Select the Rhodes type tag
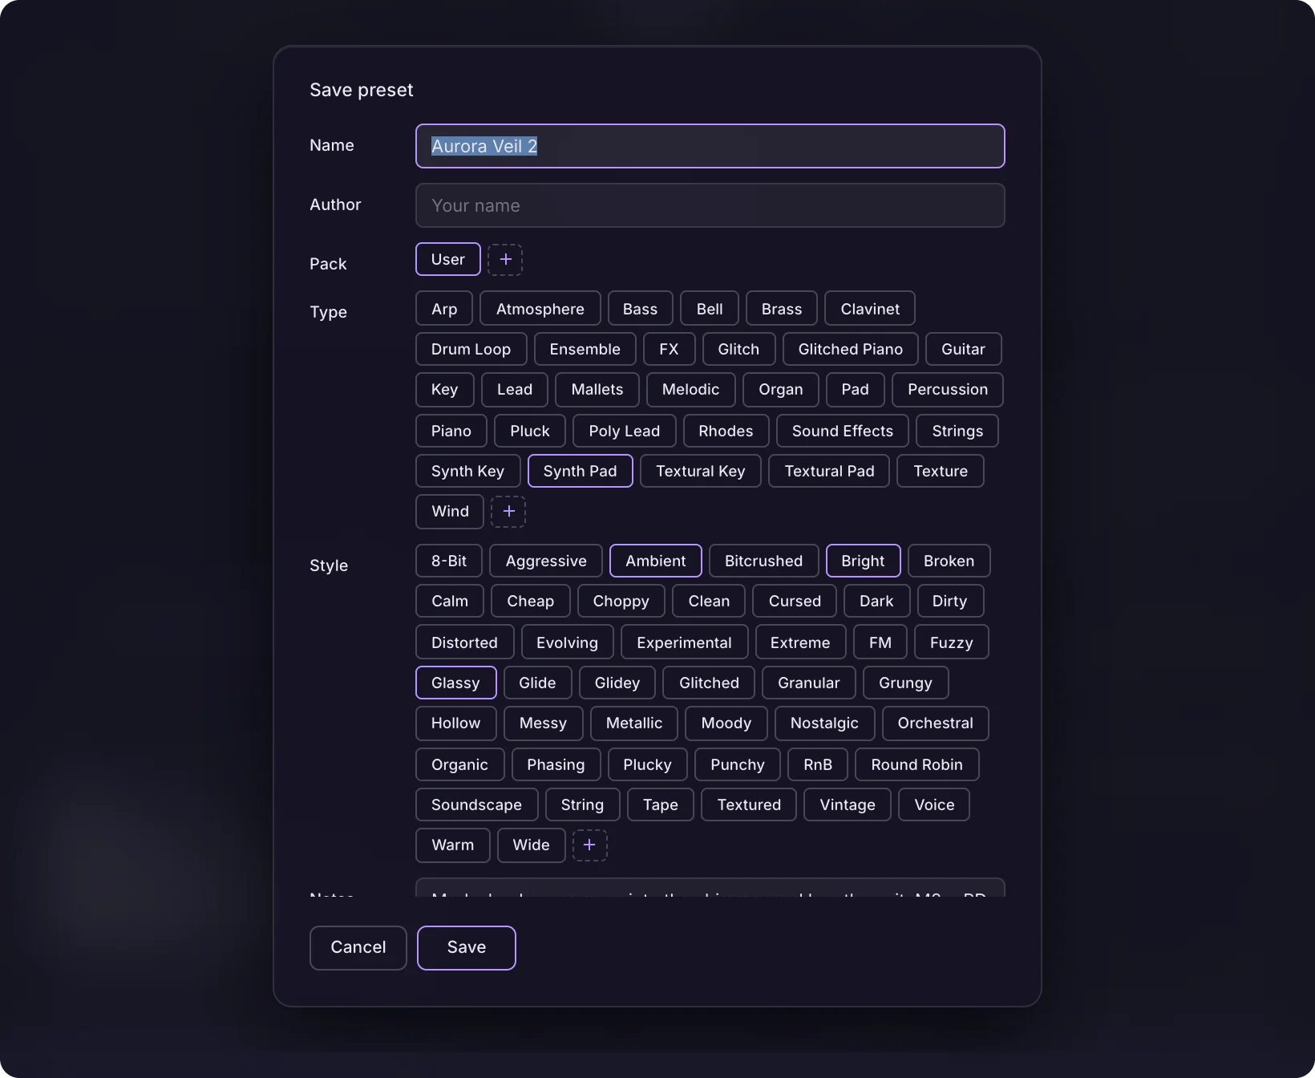 (x=726, y=431)
